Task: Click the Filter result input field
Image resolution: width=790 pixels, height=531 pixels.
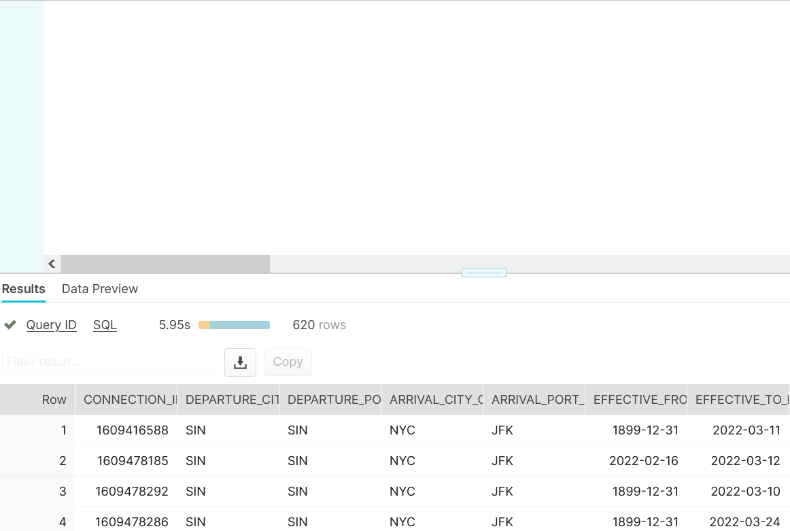Action: (x=109, y=362)
